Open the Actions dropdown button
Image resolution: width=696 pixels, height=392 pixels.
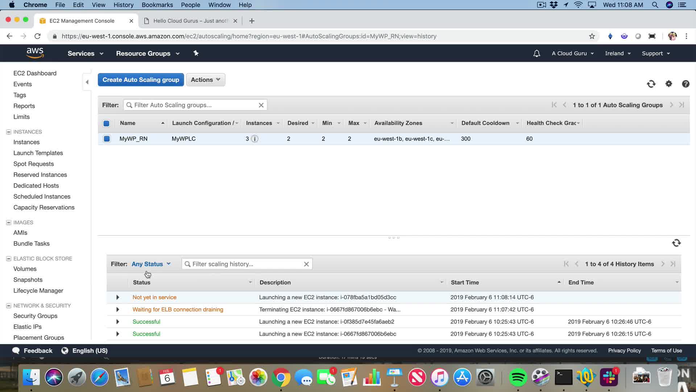[x=205, y=80]
